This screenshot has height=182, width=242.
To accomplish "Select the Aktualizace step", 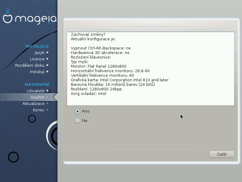I will [x=33, y=103].
